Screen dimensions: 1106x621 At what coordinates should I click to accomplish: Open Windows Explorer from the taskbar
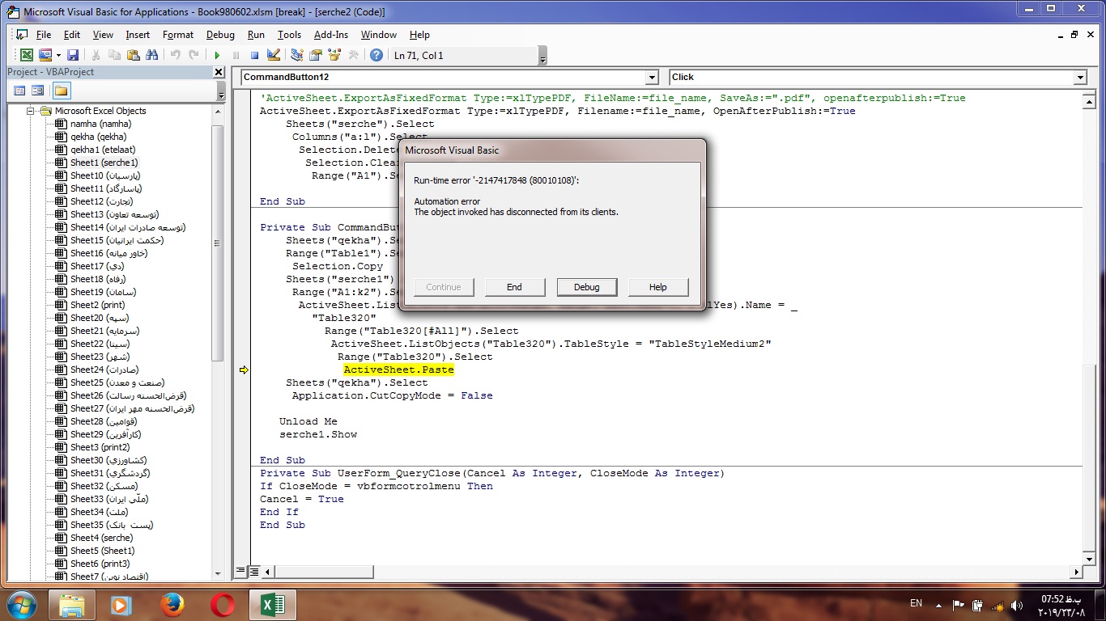[72, 604]
